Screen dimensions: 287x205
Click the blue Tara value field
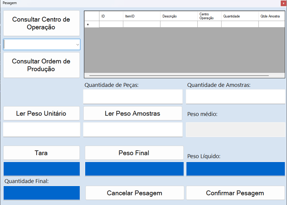tap(41, 169)
